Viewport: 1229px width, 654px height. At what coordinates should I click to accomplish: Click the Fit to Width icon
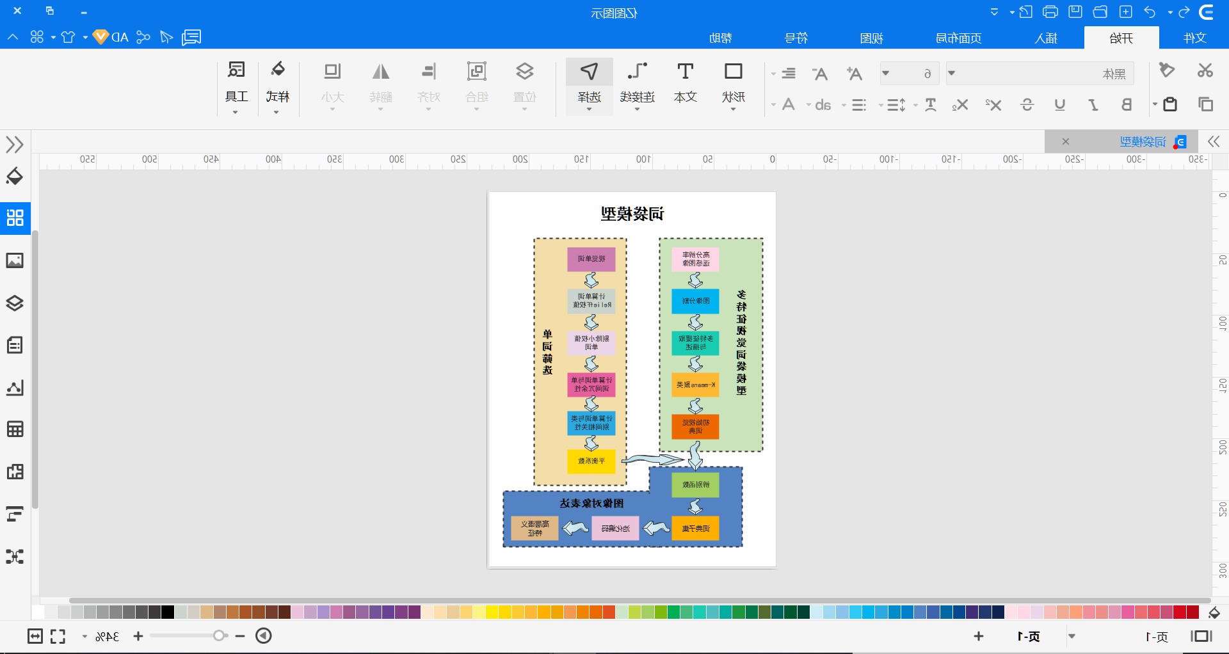(35, 636)
